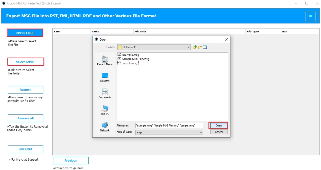Click the Remove button
This screenshot has height=170, width=321.
(x=25, y=90)
